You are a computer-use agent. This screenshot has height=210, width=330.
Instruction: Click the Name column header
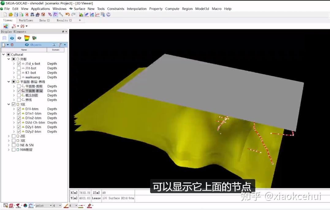coord(24,50)
